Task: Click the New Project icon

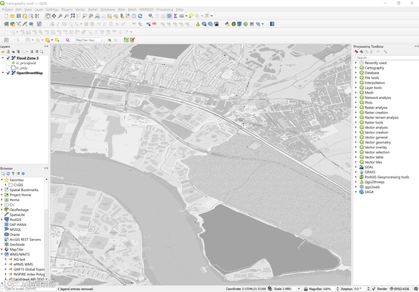Action: [x=5, y=16]
